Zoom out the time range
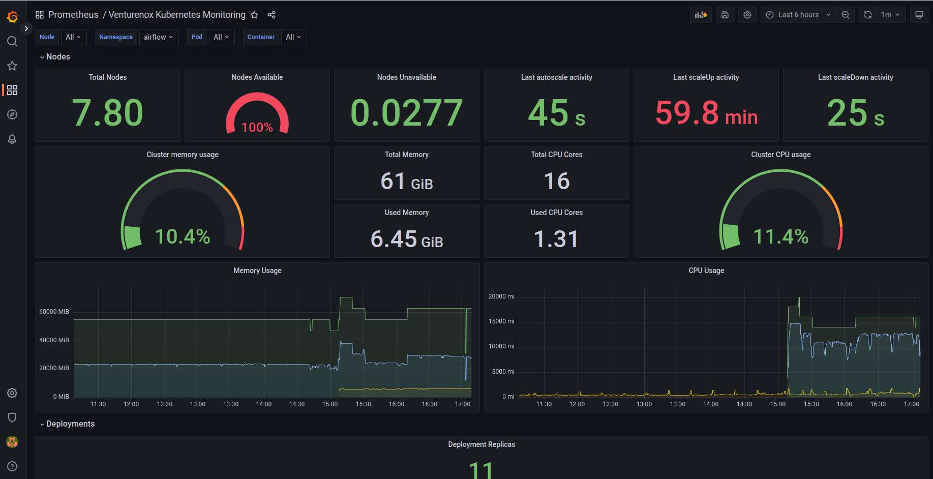The width and height of the screenshot is (933, 479). (x=846, y=15)
